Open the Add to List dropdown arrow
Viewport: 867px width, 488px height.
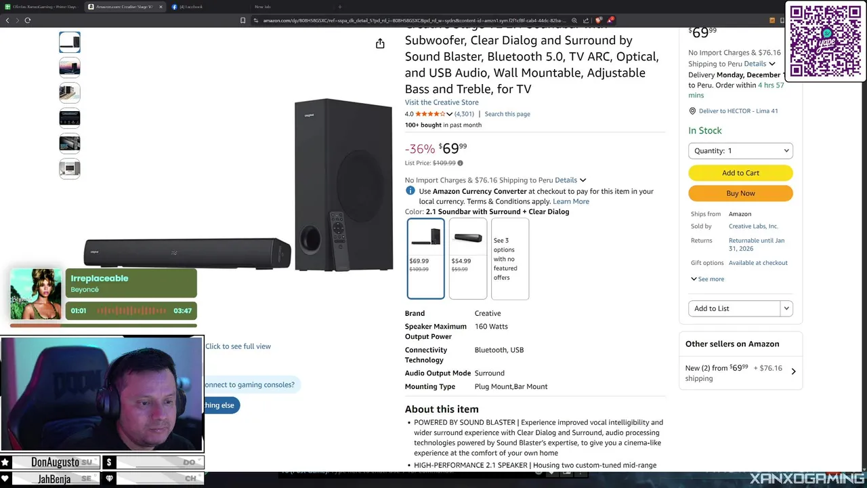pos(786,308)
